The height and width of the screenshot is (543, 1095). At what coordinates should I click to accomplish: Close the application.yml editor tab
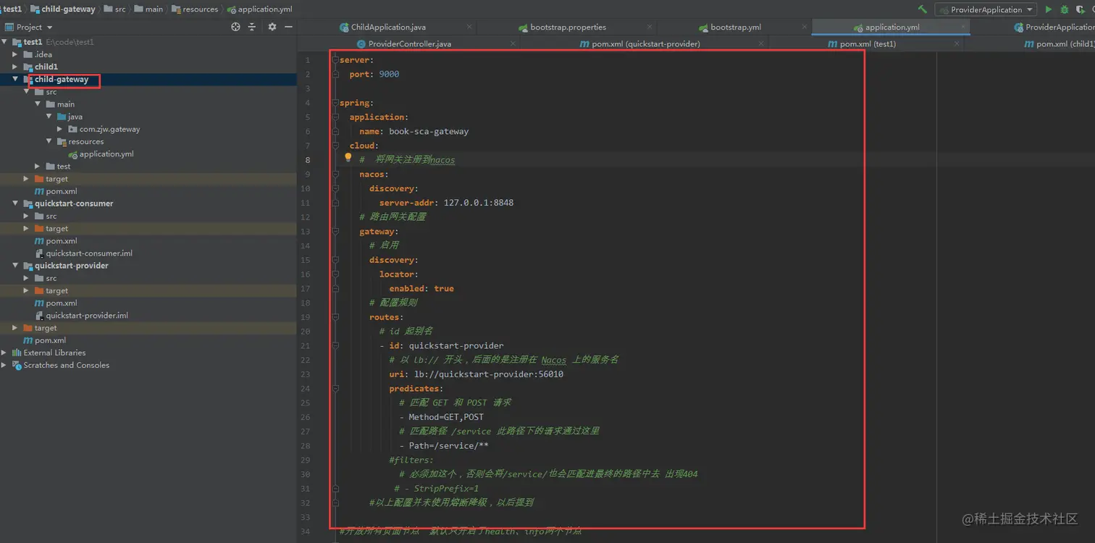click(x=963, y=27)
